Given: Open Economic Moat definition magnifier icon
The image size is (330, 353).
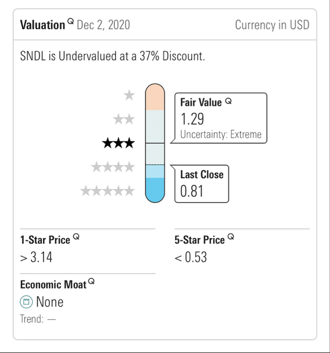Looking at the screenshot, I should click(91, 281).
